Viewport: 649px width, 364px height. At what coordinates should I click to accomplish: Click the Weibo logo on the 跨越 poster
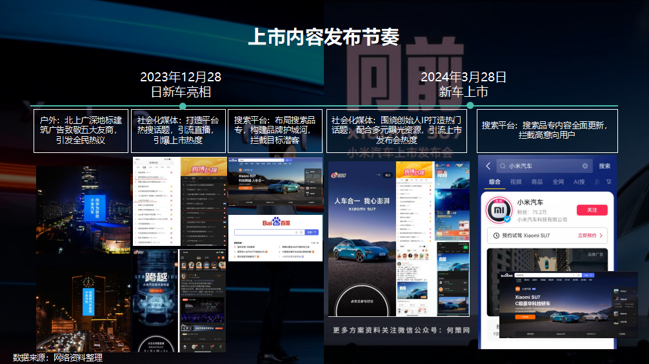(139, 252)
